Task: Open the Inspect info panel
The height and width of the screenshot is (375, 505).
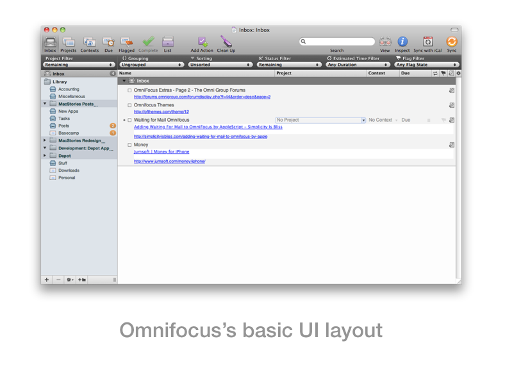Action: tap(402, 44)
